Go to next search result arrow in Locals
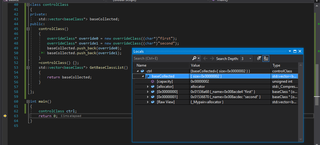The height and width of the screenshot is (145, 320). point(212,58)
